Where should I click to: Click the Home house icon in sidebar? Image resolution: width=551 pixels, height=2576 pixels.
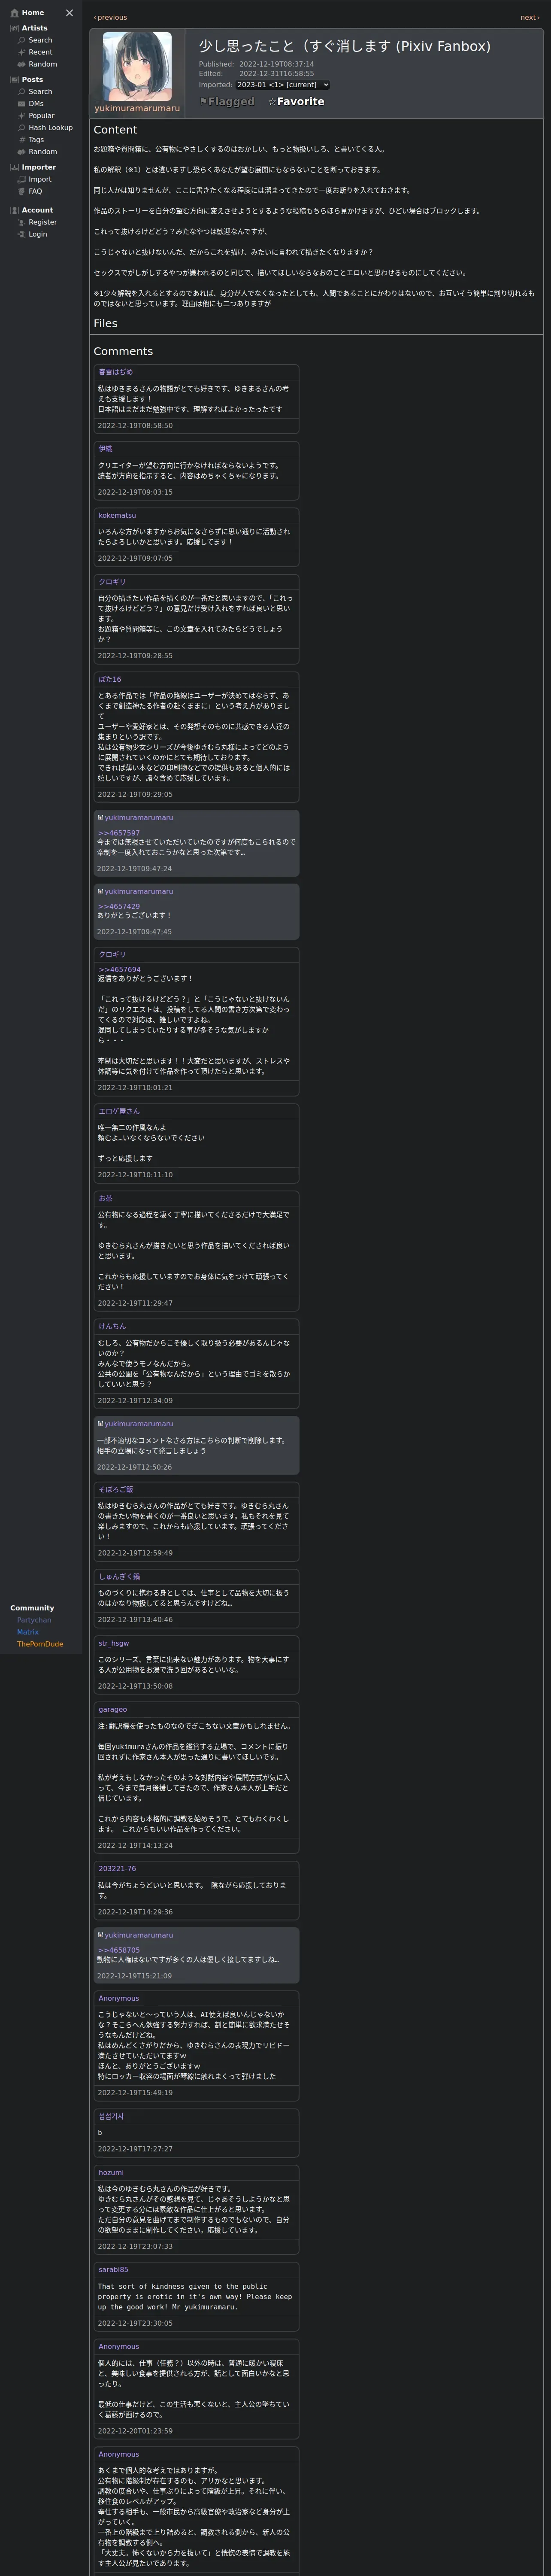pos(14,13)
